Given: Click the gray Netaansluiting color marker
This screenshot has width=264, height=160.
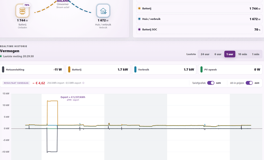Looking at the screenshot, I should coord(3,69).
